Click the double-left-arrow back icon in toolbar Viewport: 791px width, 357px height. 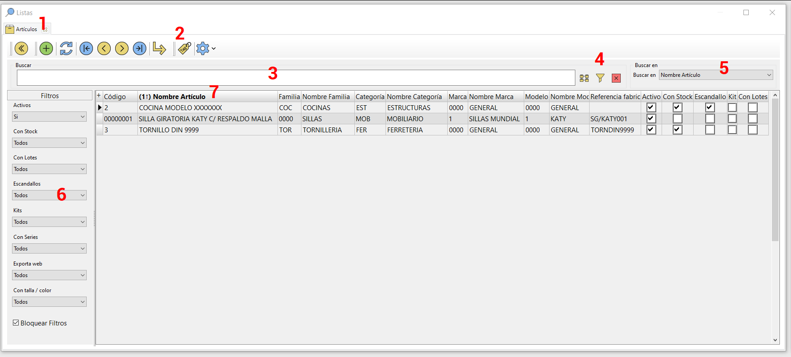pos(21,48)
